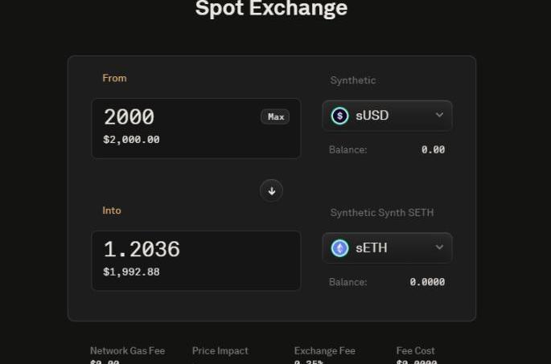Click the sETH Ethereum token icon
The image size is (551, 364).
(x=340, y=248)
